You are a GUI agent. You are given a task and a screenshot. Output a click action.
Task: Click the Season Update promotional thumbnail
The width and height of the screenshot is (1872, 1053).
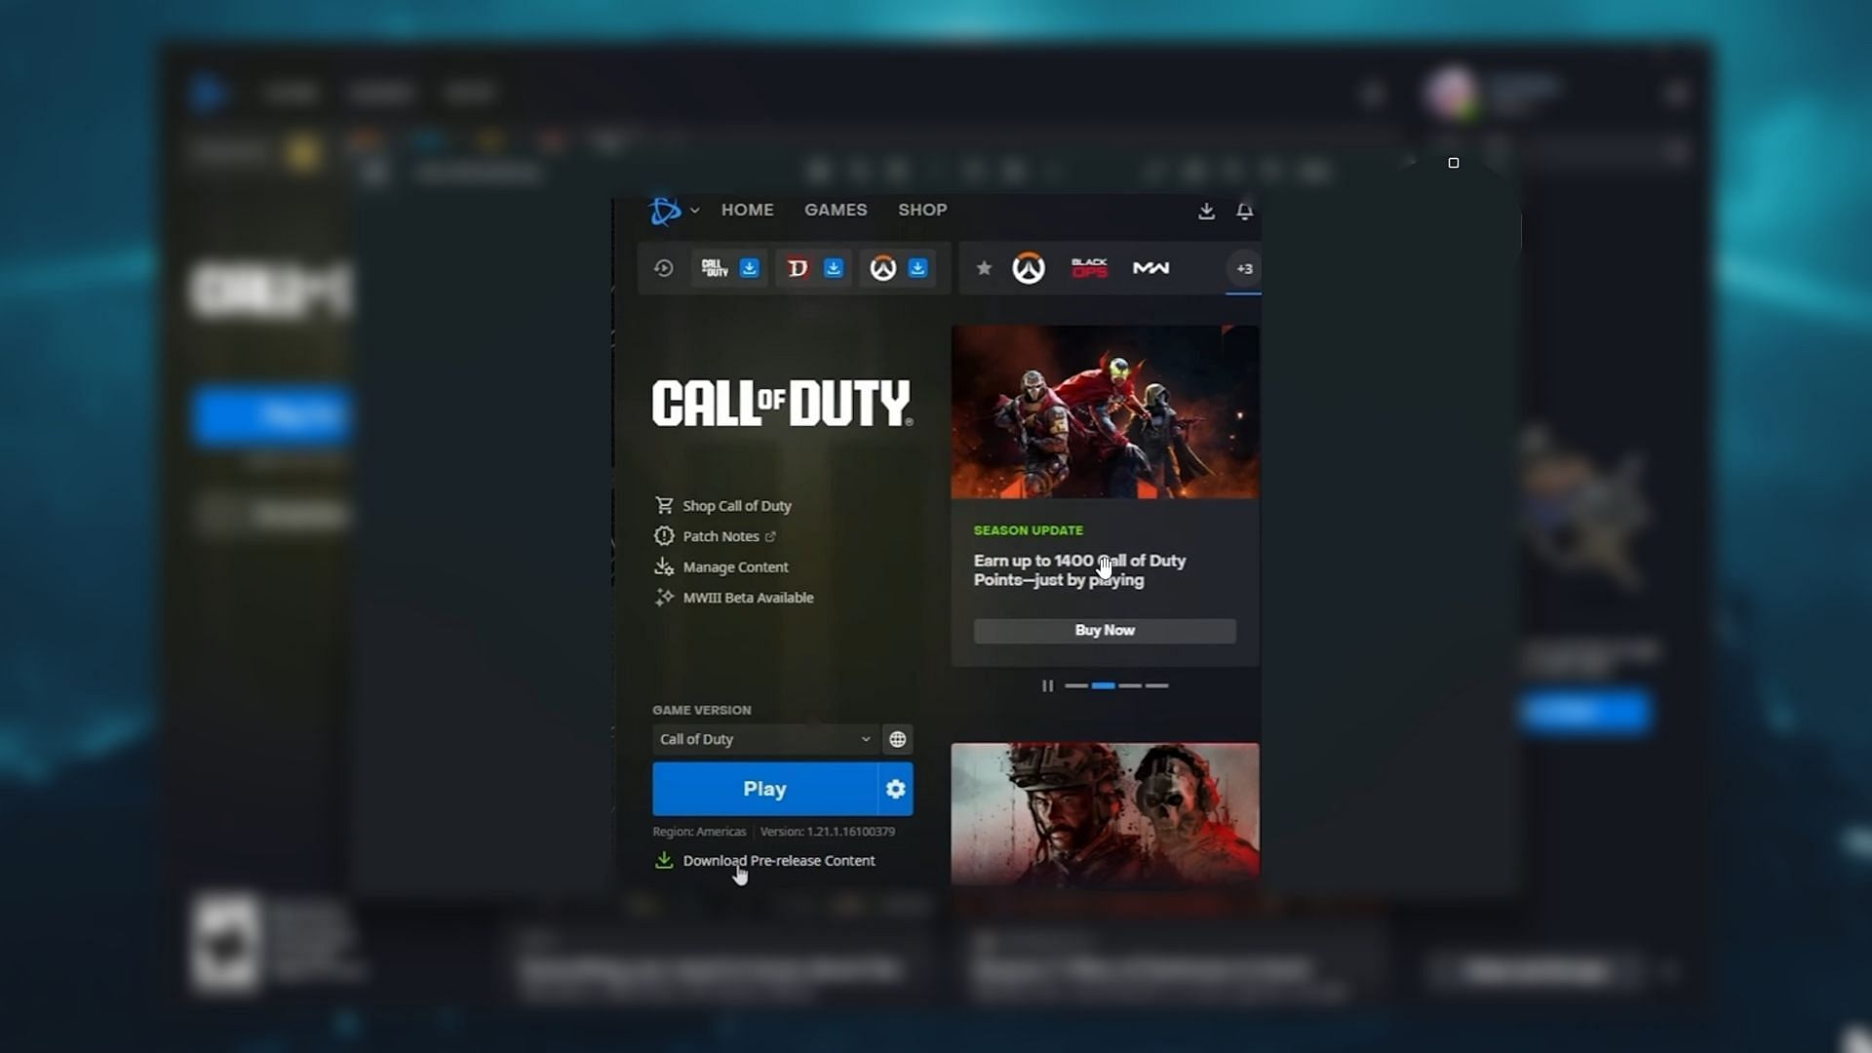(x=1103, y=410)
